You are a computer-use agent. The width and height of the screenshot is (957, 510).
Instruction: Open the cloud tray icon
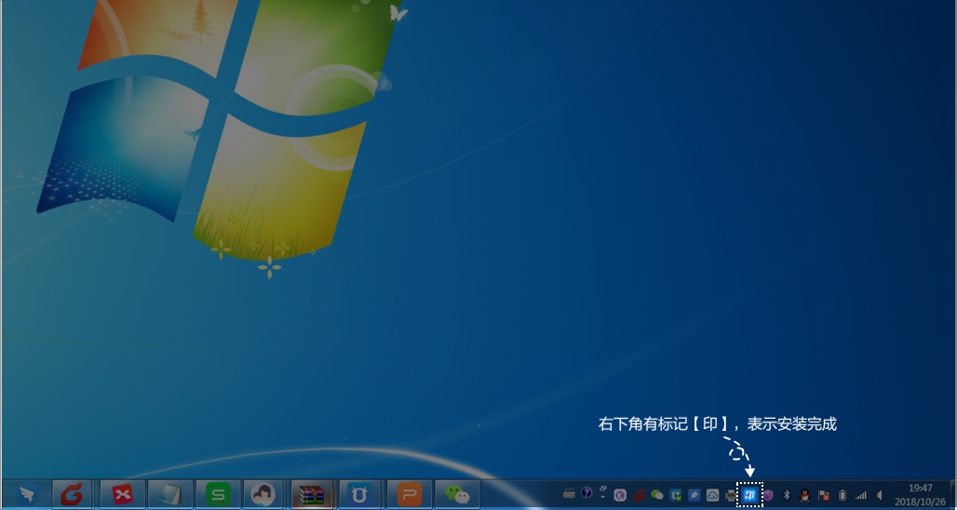[x=712, y=495]
